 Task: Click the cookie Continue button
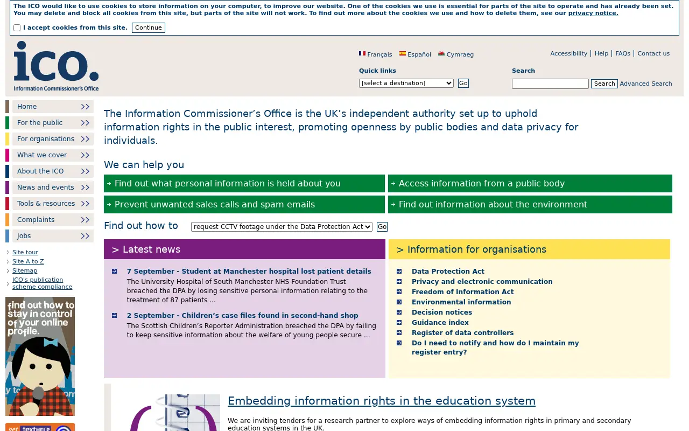pyautogui.click(x=149, y=27)
